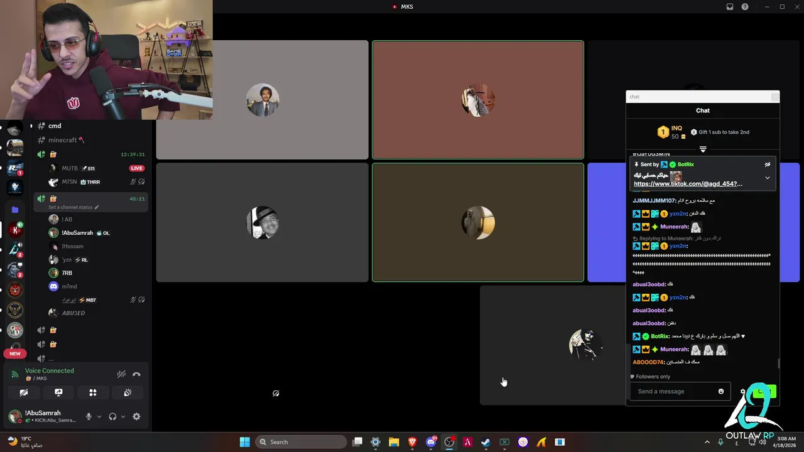The image size is (804, 452).
Task: Open the R server icon with notification badge
Action: 15,168
